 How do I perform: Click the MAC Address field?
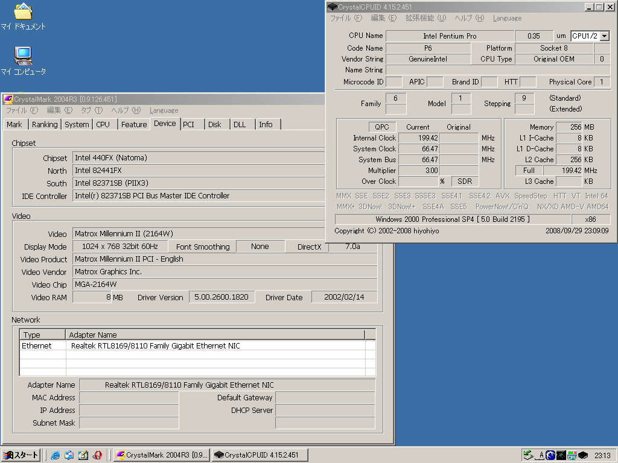click(x=129, y=398)
